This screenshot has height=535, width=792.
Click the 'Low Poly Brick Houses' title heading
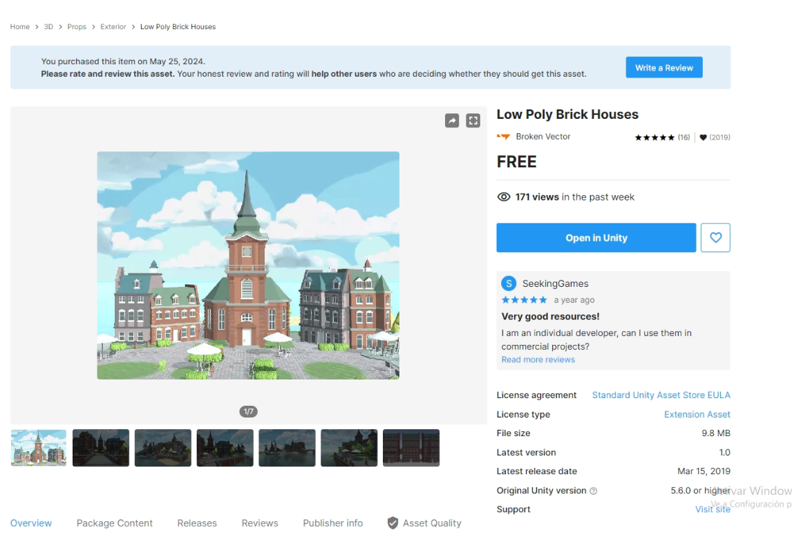pos(567,115)
